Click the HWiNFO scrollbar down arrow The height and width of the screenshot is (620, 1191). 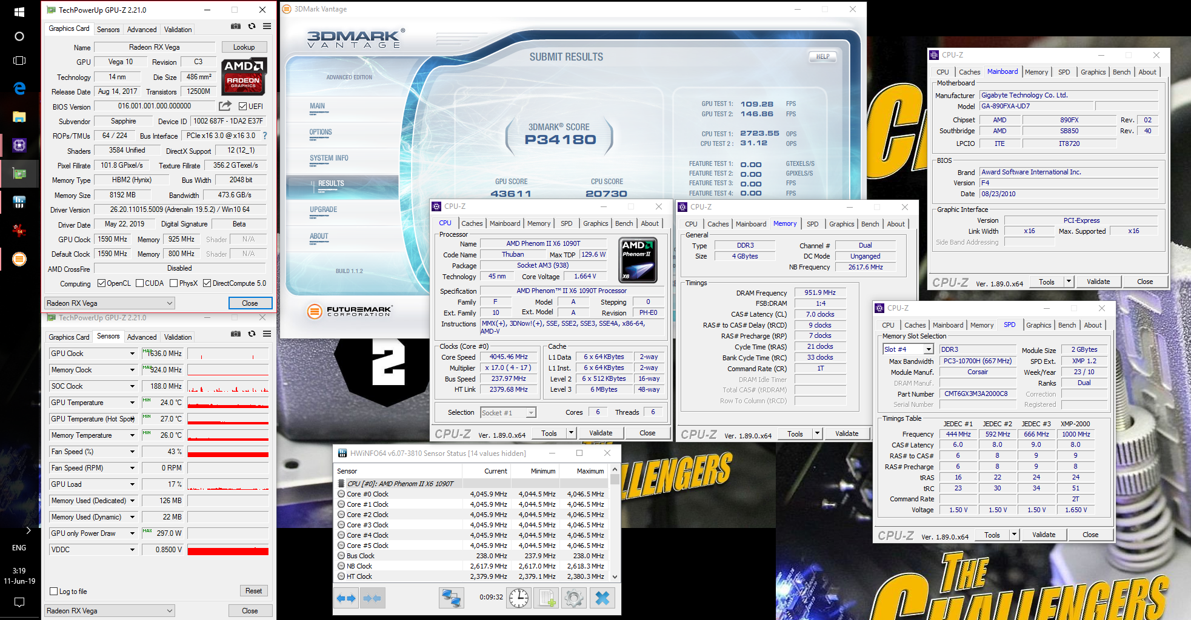tap(615, 577)
